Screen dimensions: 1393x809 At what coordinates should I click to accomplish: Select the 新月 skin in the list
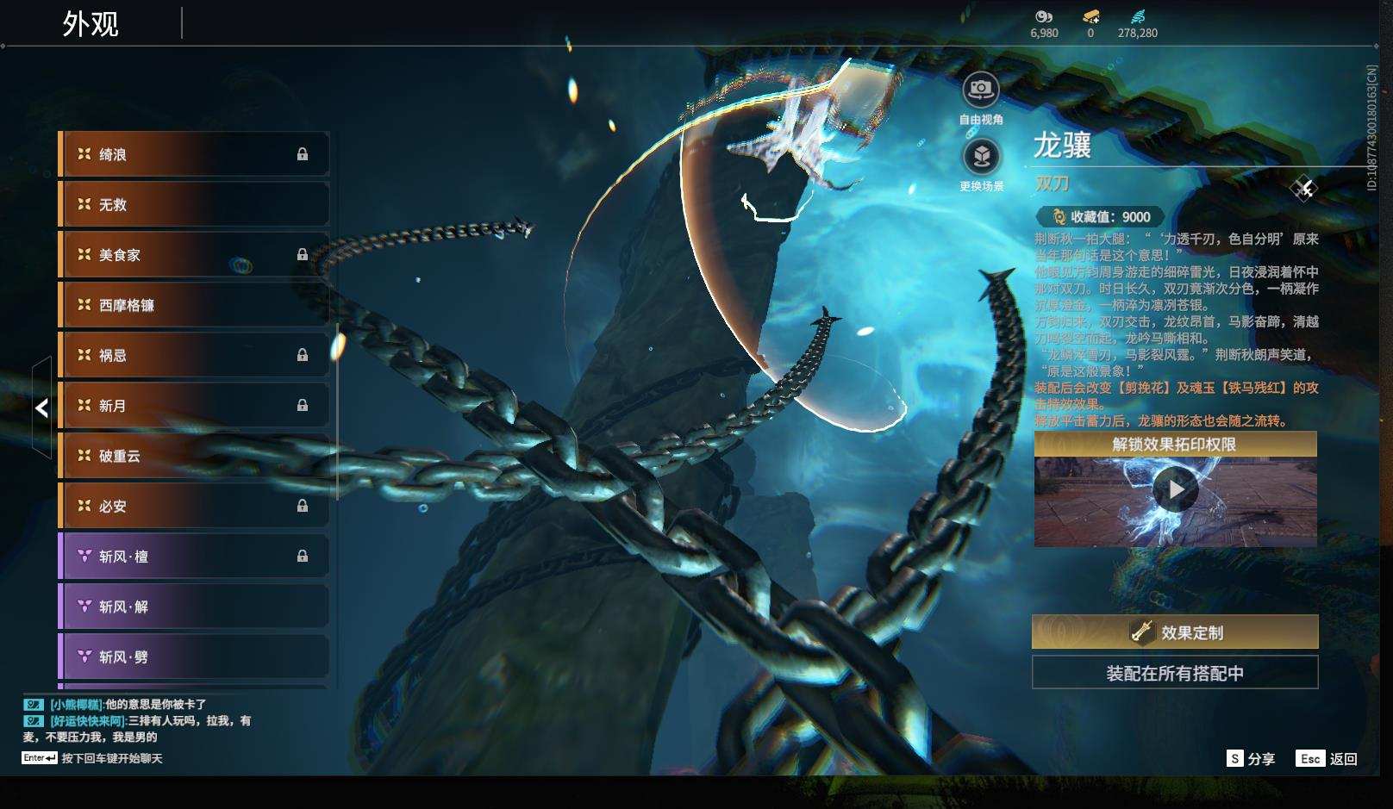(x=194, y=405)
